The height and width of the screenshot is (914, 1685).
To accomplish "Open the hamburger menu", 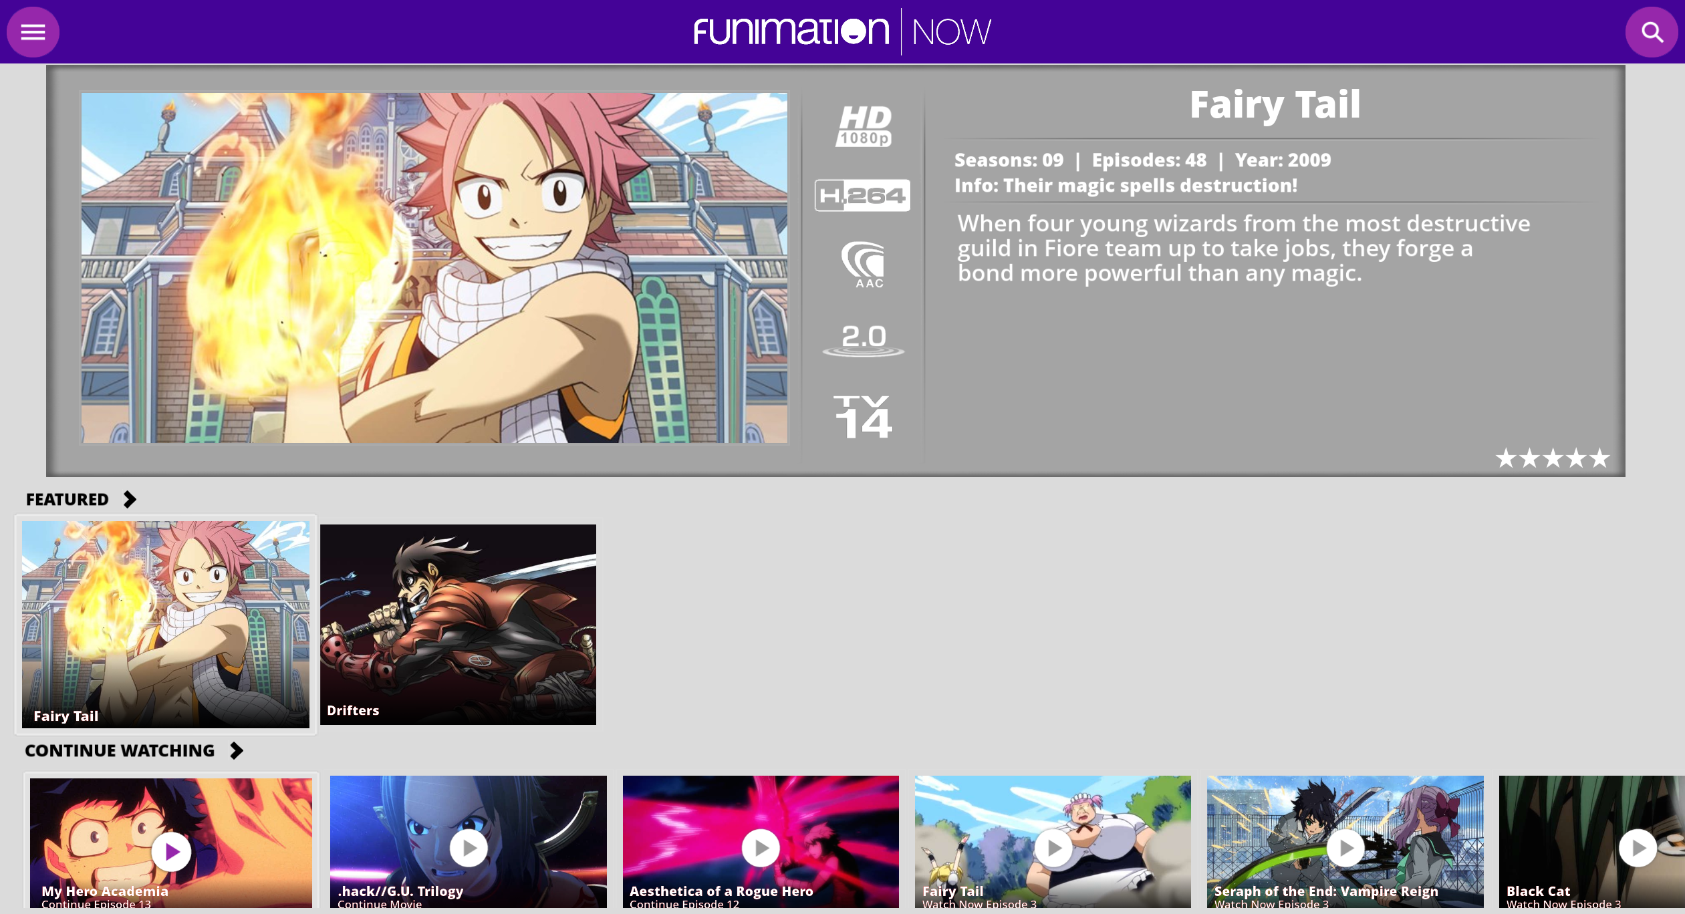I will [x=33, y=32].
